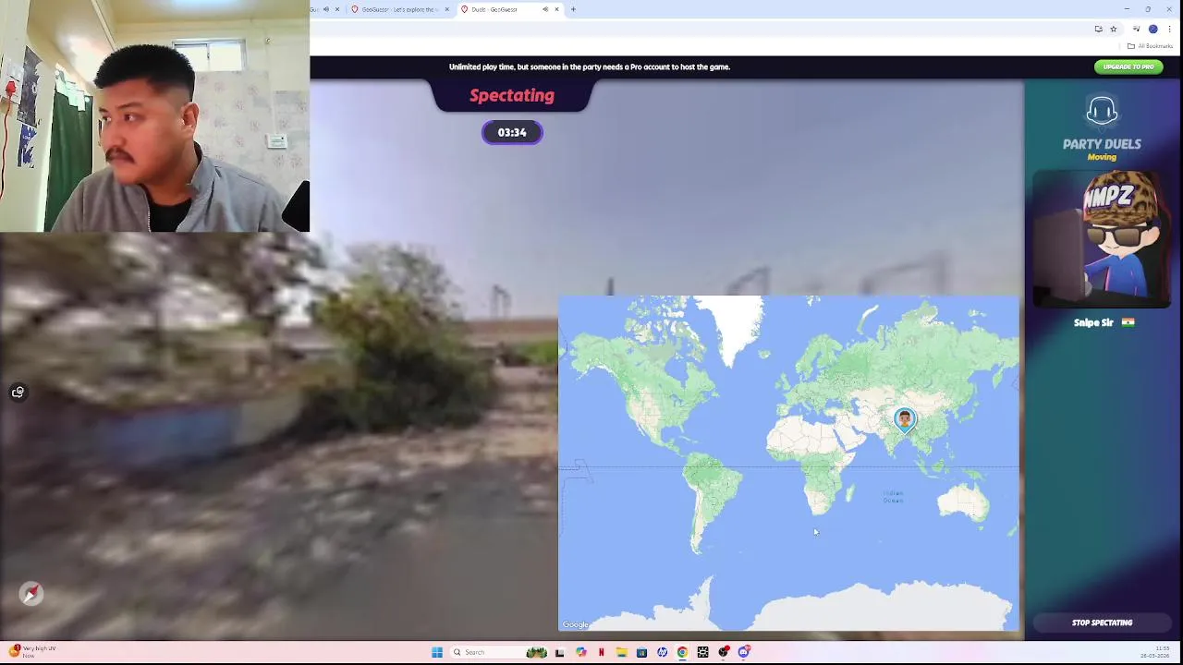Image resolution: width=1183 pixels, height=665 pixels.
Task: Click Task View icon in taskbar
Action: click(559, 652)
